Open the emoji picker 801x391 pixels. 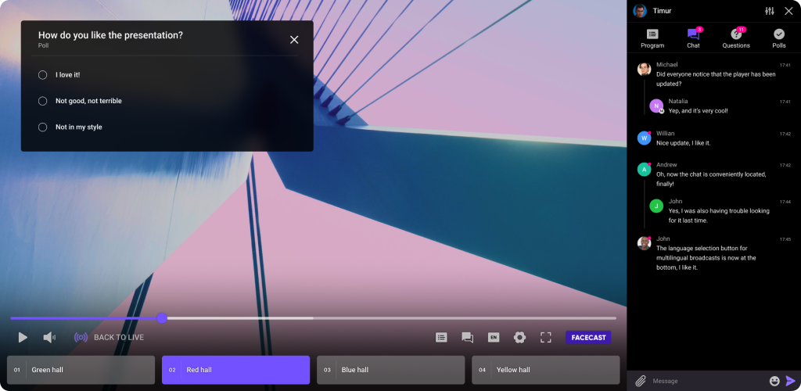coord(774,381)
